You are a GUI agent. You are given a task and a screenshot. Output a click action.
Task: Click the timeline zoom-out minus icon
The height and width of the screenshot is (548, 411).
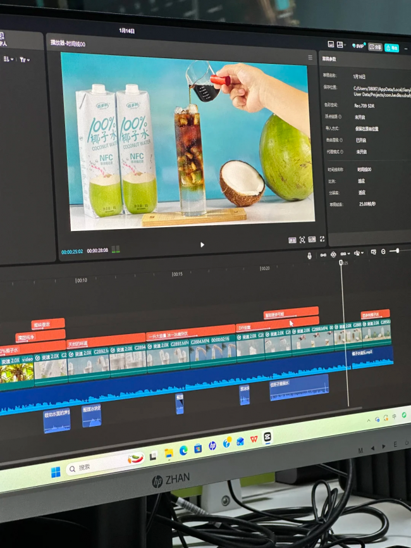(383, 252)
